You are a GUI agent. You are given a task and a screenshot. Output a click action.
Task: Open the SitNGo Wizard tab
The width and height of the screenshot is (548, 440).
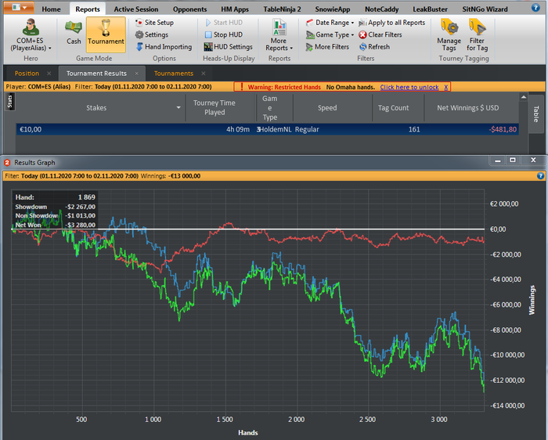(485, 9)
